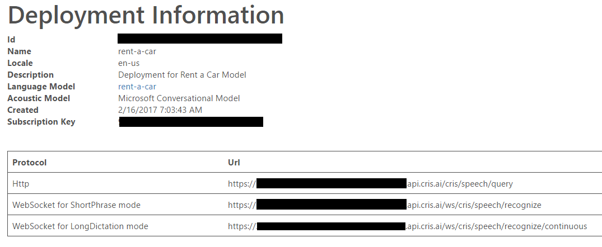The image size is (602, 247).
Task: Select the Http endpoint URL text
Action: tap(370, 184)
